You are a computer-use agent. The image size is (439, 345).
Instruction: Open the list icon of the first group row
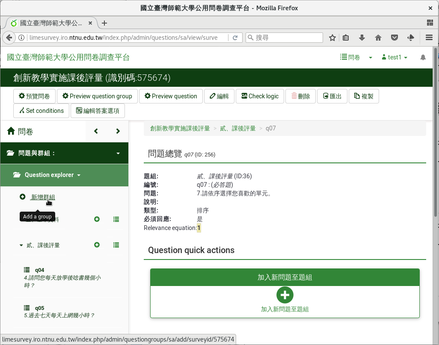(x=116, y=219)
